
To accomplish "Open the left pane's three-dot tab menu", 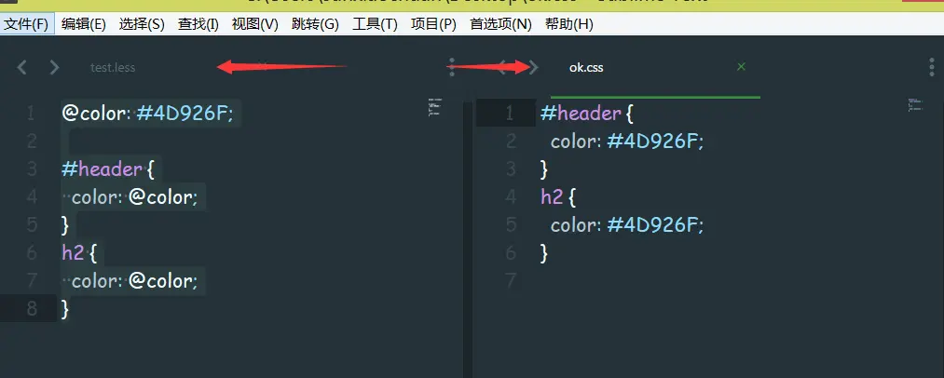I will click(x=452, y=67).
